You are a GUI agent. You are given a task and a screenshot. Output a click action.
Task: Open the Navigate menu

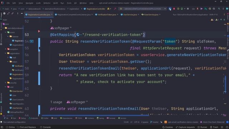pyautogui.click(x=29, y=3)
